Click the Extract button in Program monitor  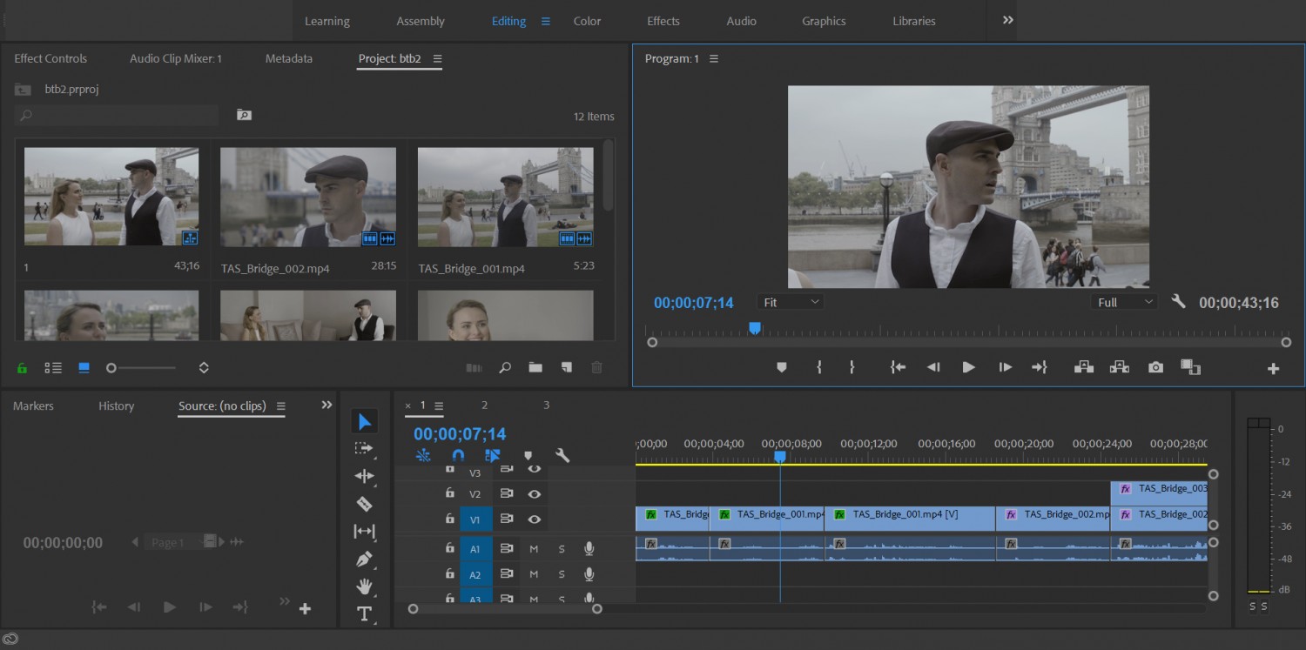coord(1120,367)
